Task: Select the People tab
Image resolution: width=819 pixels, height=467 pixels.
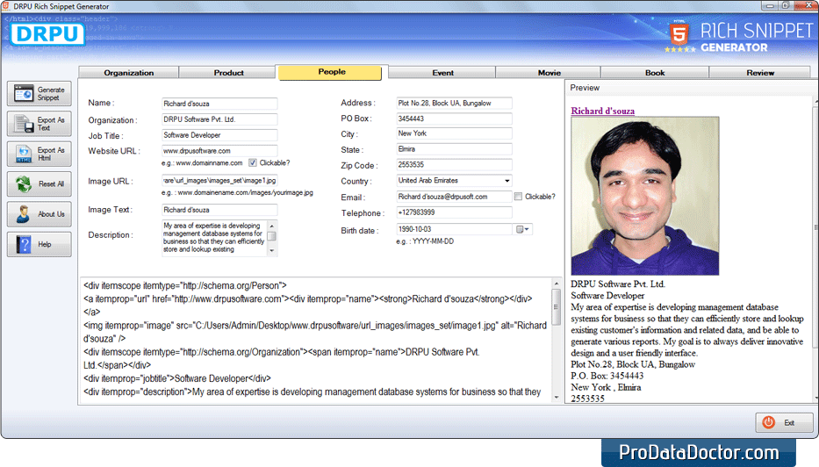Action: (x=332, y=72)
